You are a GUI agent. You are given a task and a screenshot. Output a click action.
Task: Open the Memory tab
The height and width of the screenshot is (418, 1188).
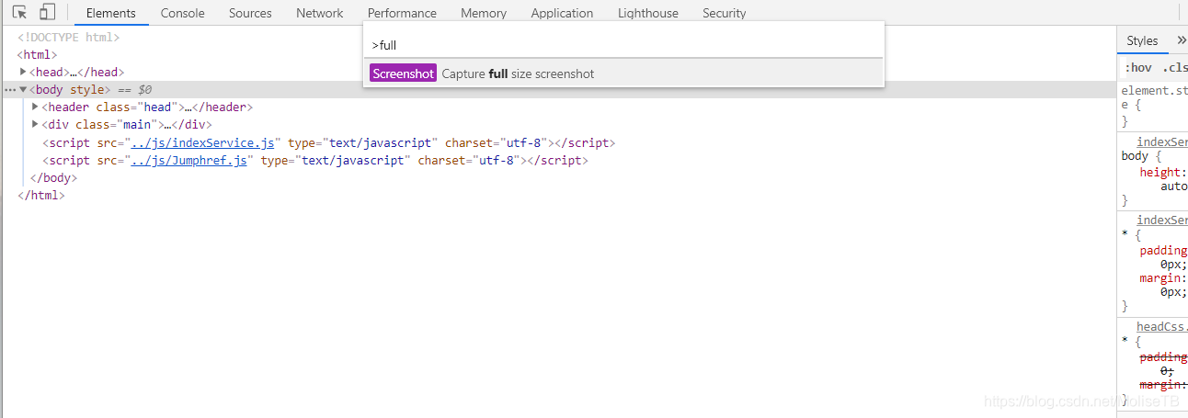tap(484, 13)
